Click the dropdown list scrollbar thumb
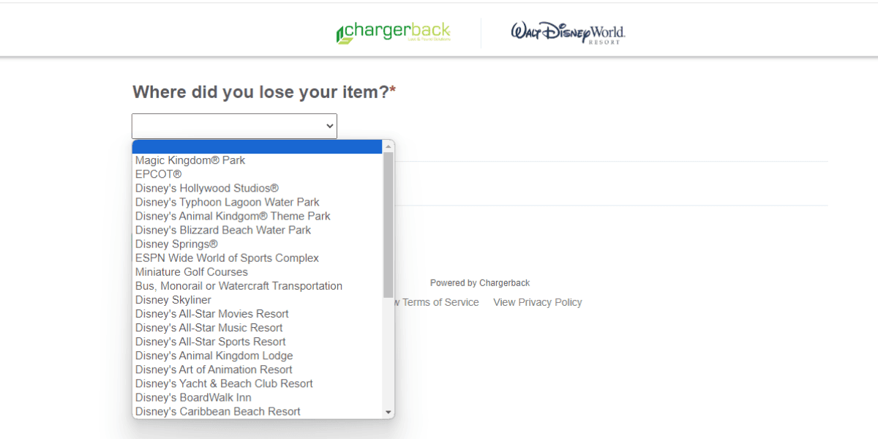This screenshot has height=439, width=878. 389,225
